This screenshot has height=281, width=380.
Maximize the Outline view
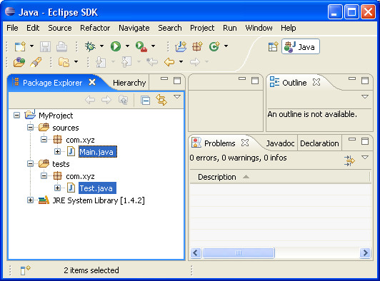coord(365,81)
